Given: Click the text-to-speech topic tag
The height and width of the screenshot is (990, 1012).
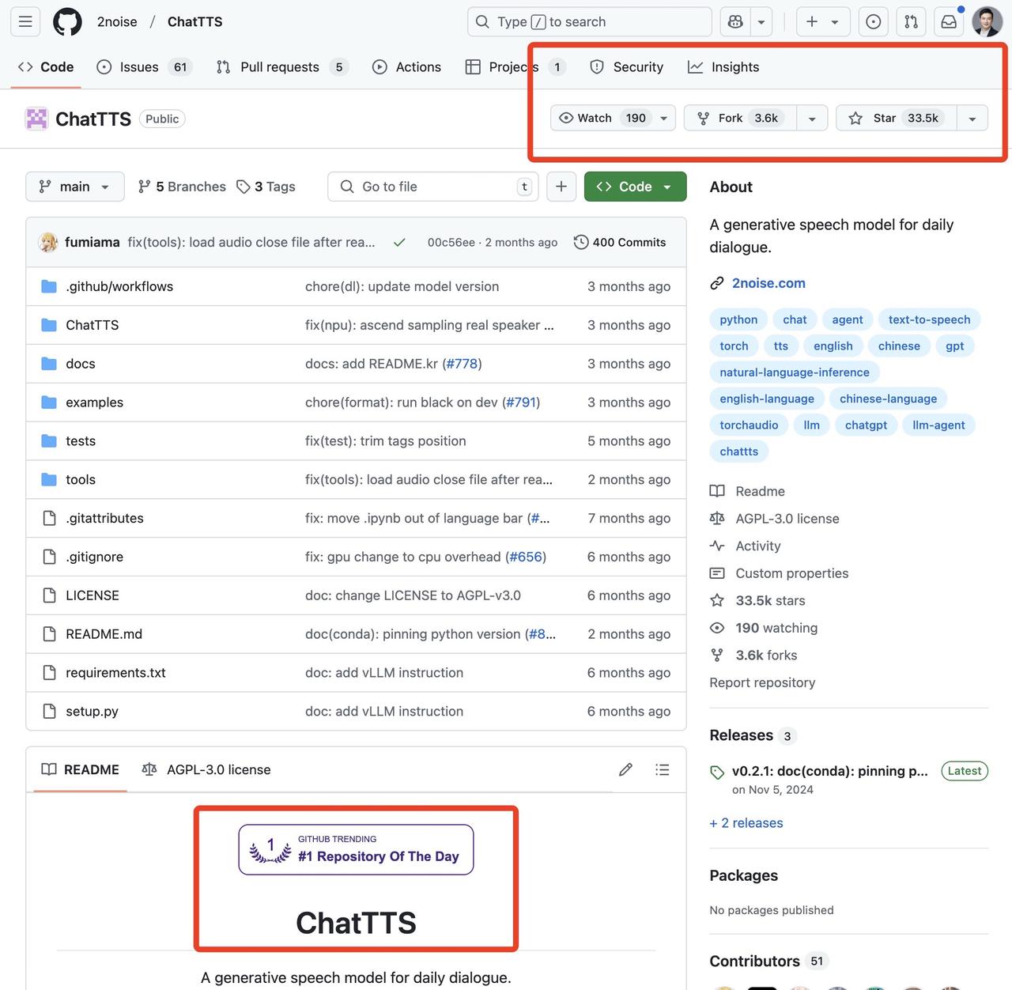Looking at the screenshot, I should point(929,319).
